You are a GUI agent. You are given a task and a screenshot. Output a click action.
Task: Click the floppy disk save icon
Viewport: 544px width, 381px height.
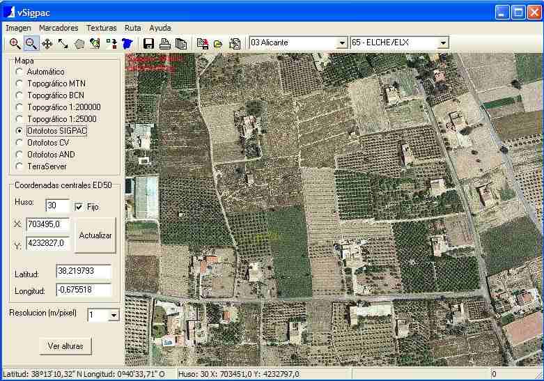pos(148,43)
